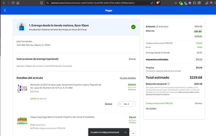
Task: Reload the page with browser refresh button
Action: coord(13,3)
